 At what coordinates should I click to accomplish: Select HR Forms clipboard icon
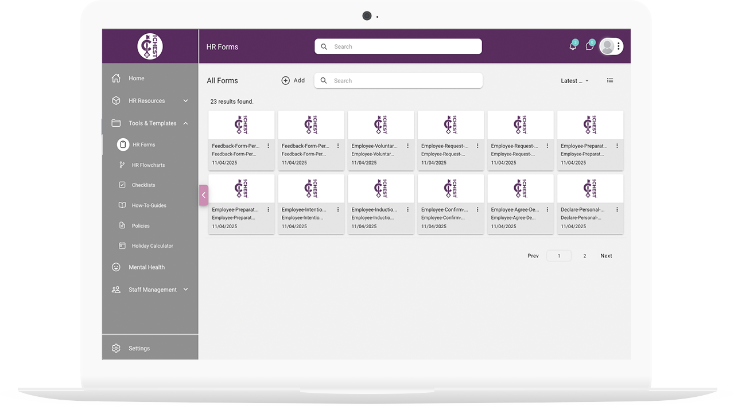pyautogui.click(x=123, y=145)
